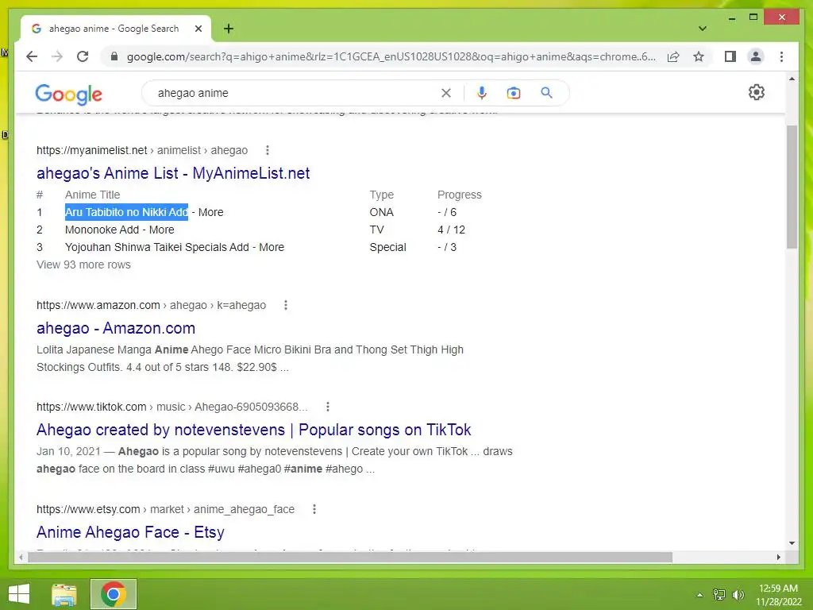Submit search with magnifier icon
Image resolution: width=813 pixels, height=610 pixels.
click(546, 93)
